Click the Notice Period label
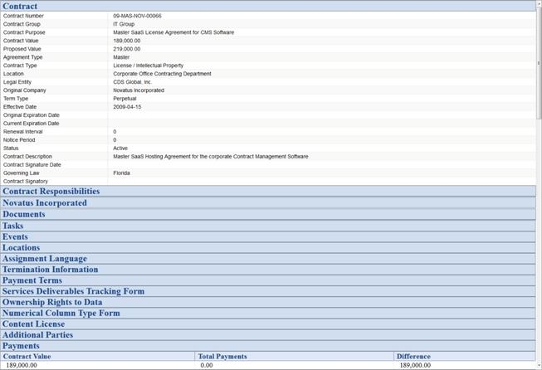This screenshot has width=542, height=370. 19,140
